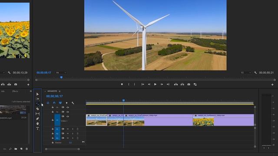Export frame from Source Monitor camera icon
The height and width of the screenshot is (156, 278).
(x=16, y=84)
